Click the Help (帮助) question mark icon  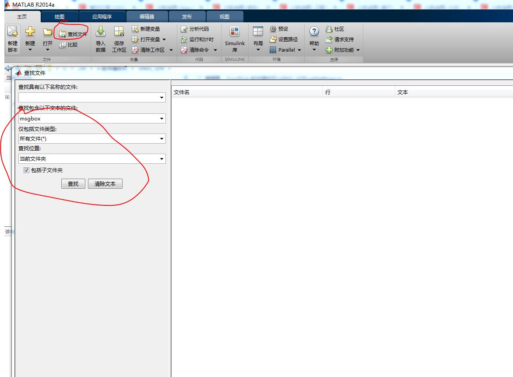click(x=314, y=32)
